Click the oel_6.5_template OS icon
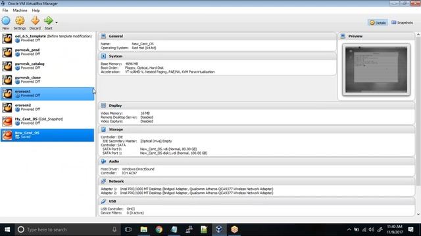Screen dimensions: 421x236 7,39
